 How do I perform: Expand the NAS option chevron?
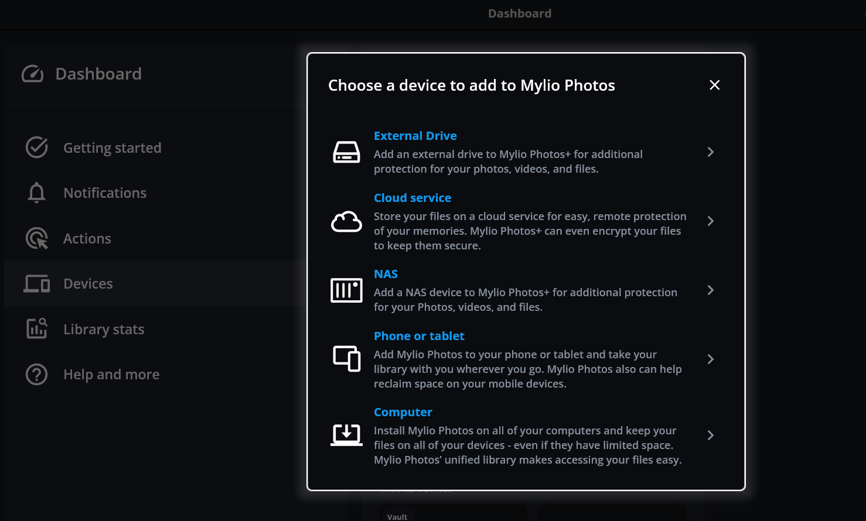(x=710, y=290)
